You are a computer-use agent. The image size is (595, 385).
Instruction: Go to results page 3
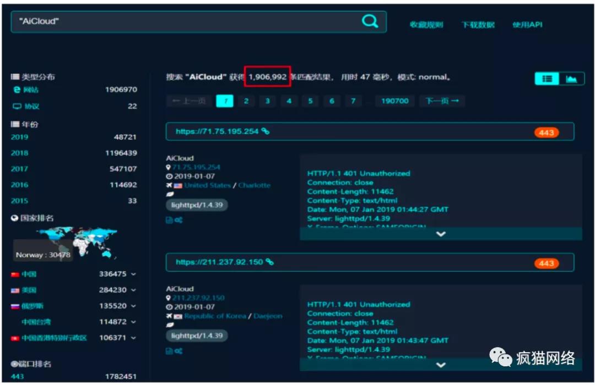click(x=268, y=101)
